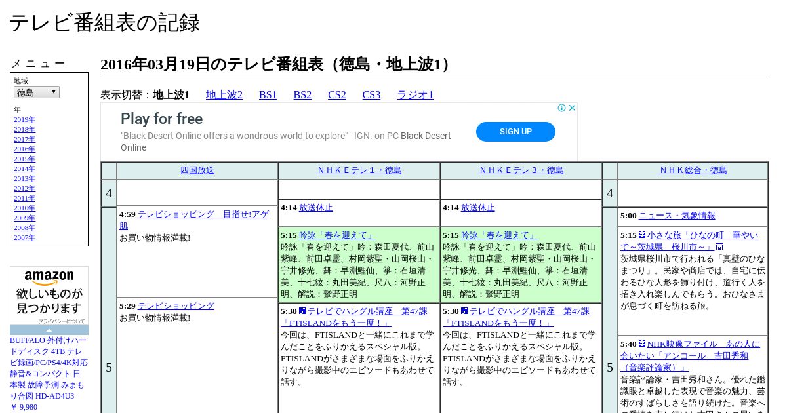Image resolution: width=787 pixels, height=413 pixels.
Task: Open the ＮＨＫＥテレ３・徳島 channel link
Action: point(521,170)
